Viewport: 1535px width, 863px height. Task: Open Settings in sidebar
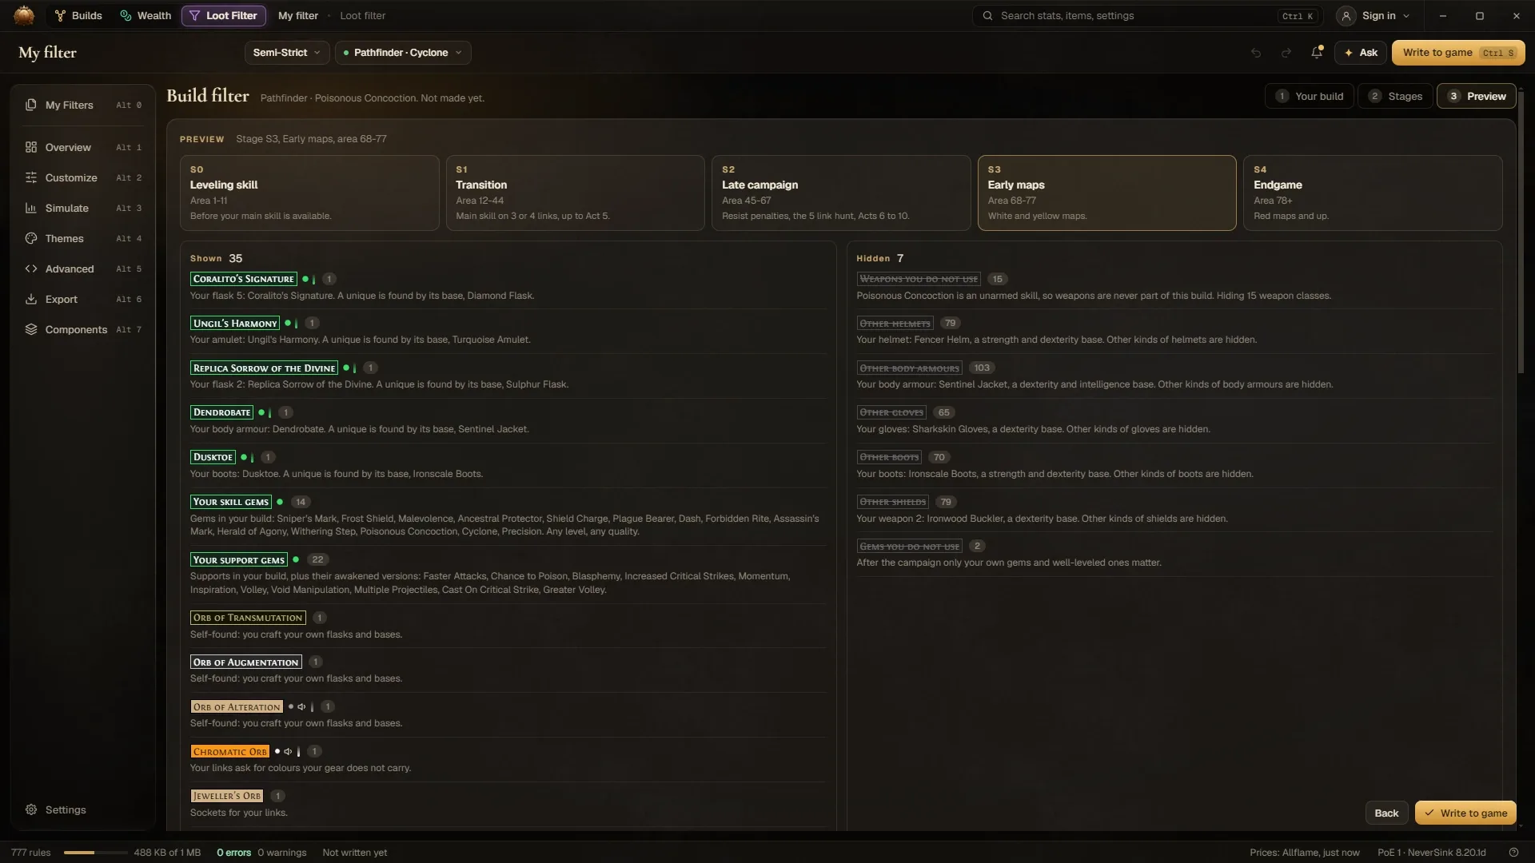(x=83, y=809)
